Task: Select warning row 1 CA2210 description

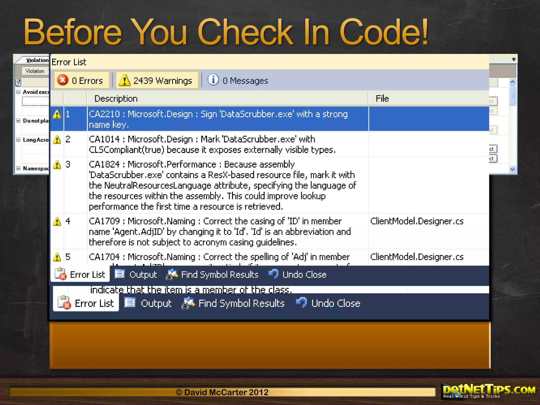Action: 228,119
